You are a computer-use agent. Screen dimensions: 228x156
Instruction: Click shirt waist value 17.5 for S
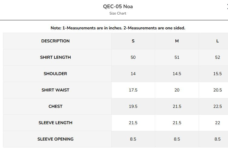pyautogui.click(x=133, y=90)
